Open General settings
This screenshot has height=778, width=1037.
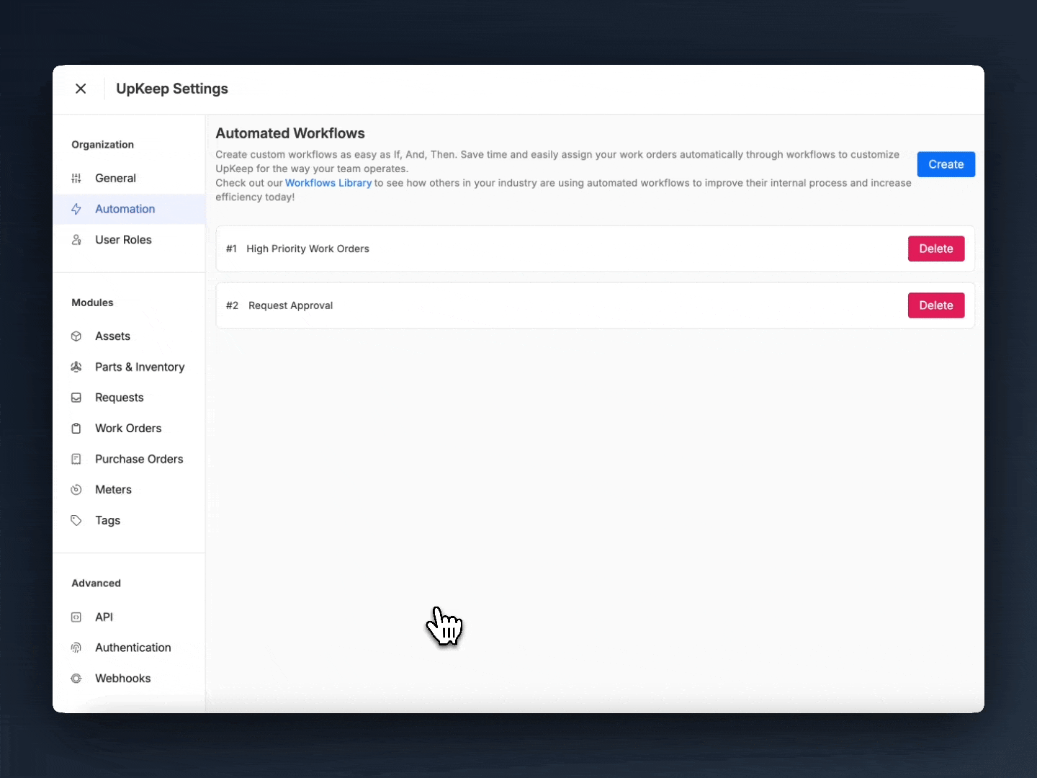pos(129,178)
